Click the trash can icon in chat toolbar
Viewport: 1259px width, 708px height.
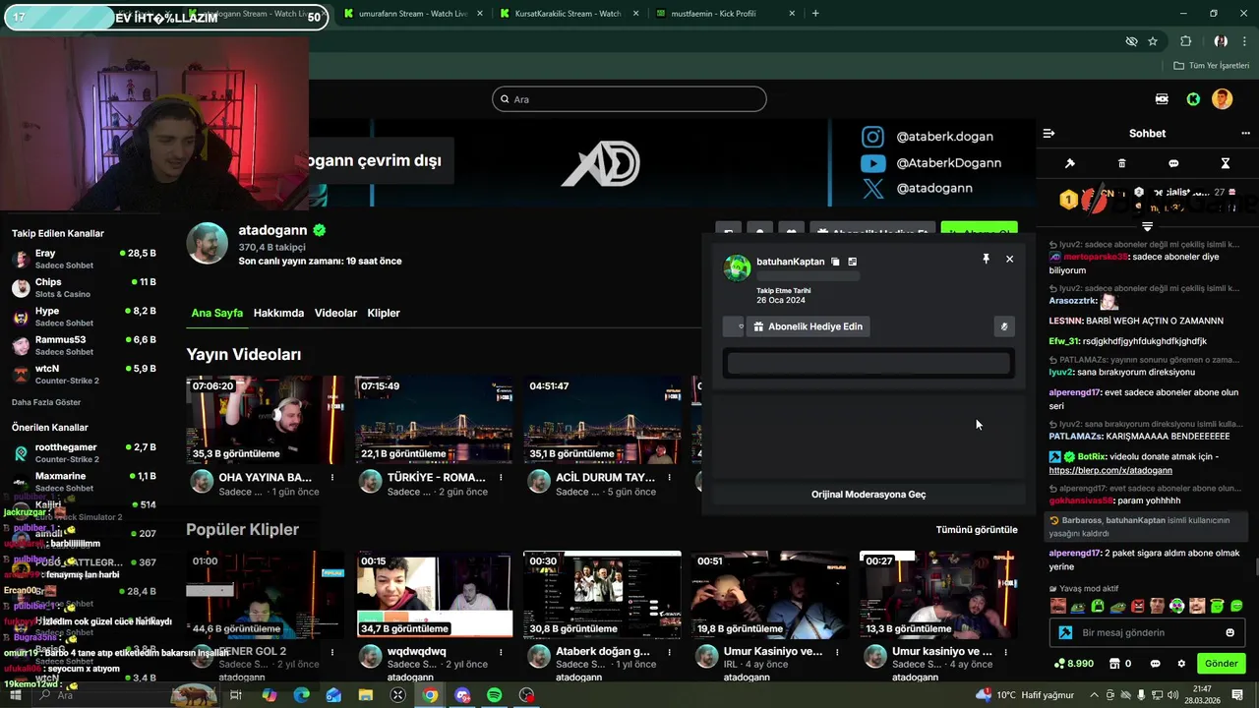pyautogui.click(x=1122, y=163)
